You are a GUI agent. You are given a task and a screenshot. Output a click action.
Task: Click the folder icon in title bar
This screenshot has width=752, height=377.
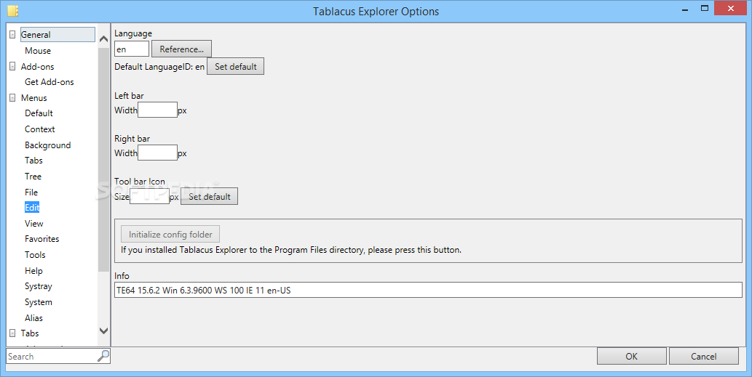(13, 10)
